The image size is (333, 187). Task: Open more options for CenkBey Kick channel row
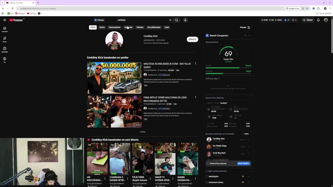click(x=248, y=140)
